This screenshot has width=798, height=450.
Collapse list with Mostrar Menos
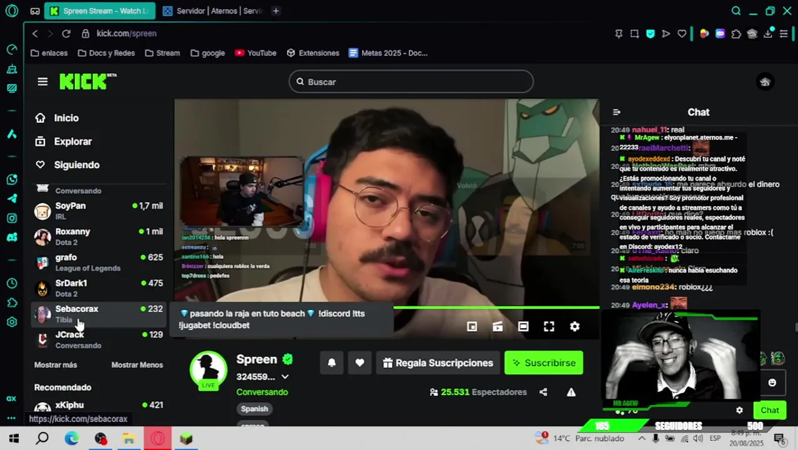pyautogui.click(x=137, y=365)
